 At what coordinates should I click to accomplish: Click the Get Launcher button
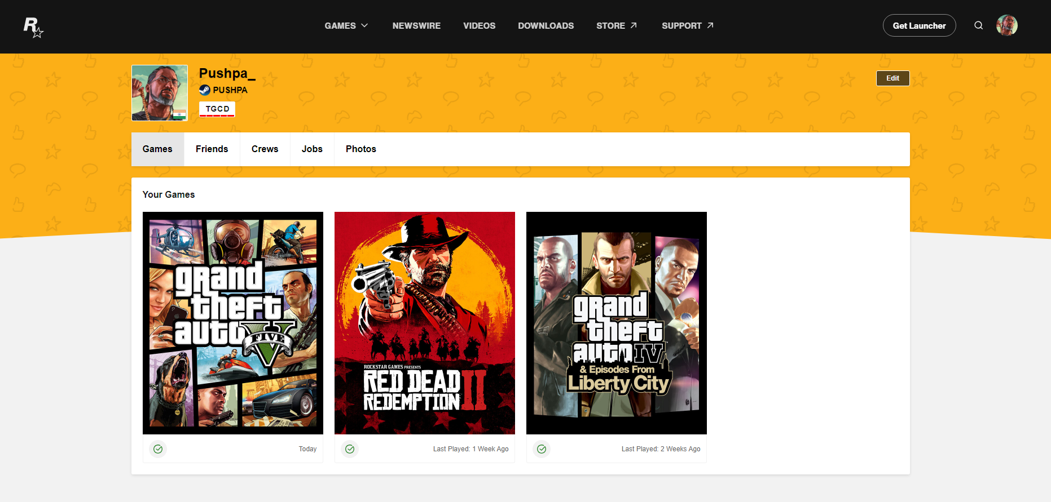point(920,25)
